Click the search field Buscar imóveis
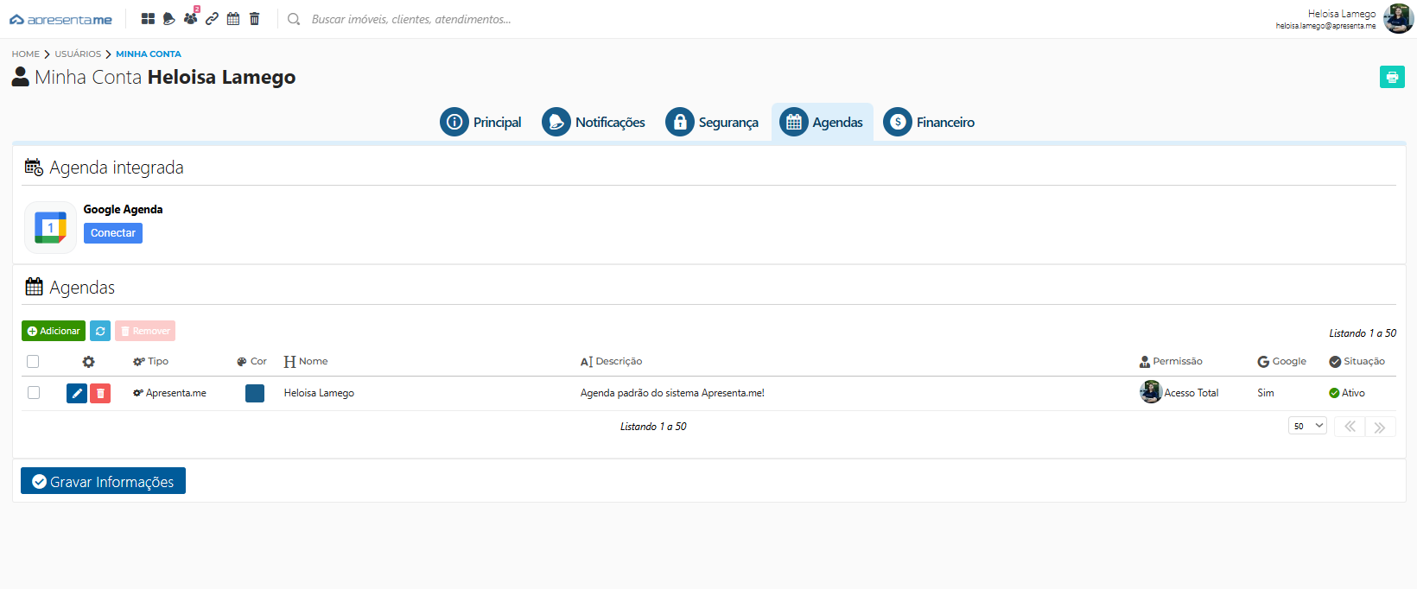 coord(411,19)
